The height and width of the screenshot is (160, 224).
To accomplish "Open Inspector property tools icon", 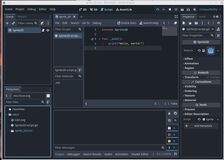I will pos(218,36).
